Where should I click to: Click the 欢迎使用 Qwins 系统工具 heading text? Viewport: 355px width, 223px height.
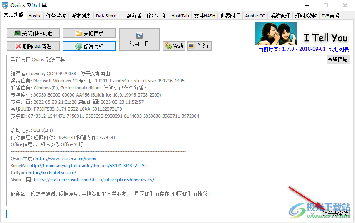(x=37, y=60)
